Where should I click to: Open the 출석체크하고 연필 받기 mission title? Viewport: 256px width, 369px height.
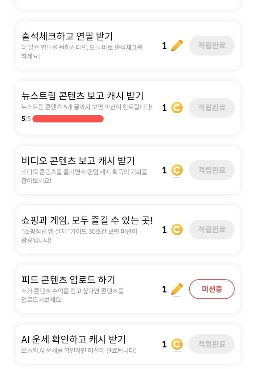67,36
